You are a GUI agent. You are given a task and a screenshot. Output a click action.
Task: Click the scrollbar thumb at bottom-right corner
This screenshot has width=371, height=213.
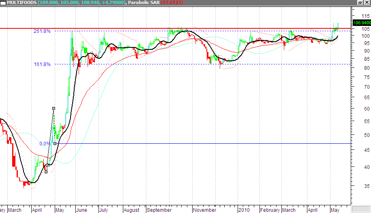[x=360, y=209]
